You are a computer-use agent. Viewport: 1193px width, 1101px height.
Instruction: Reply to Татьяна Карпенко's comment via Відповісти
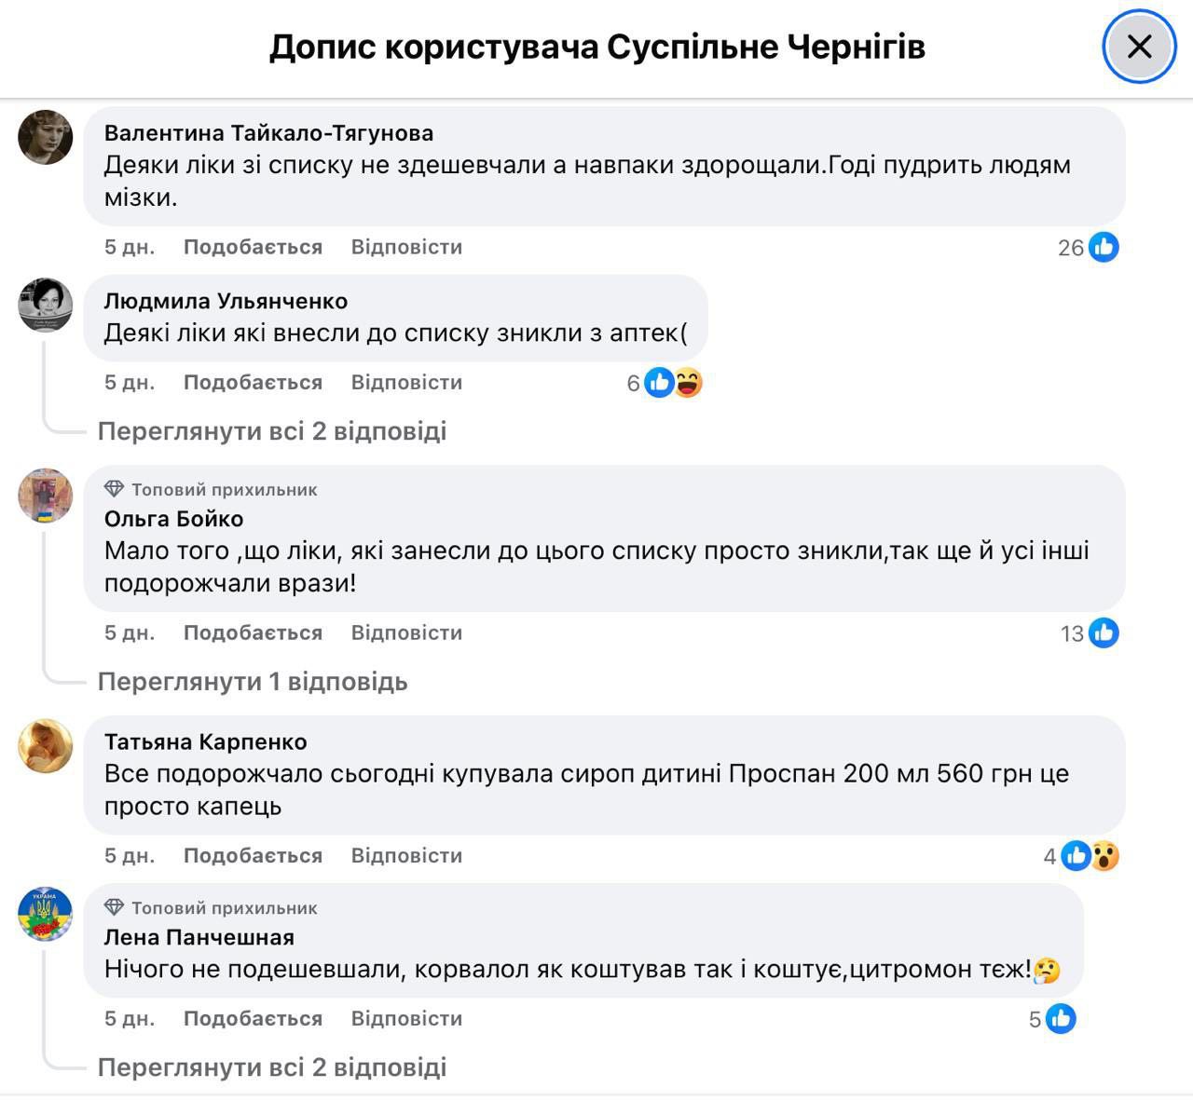[x=406, y=856]
